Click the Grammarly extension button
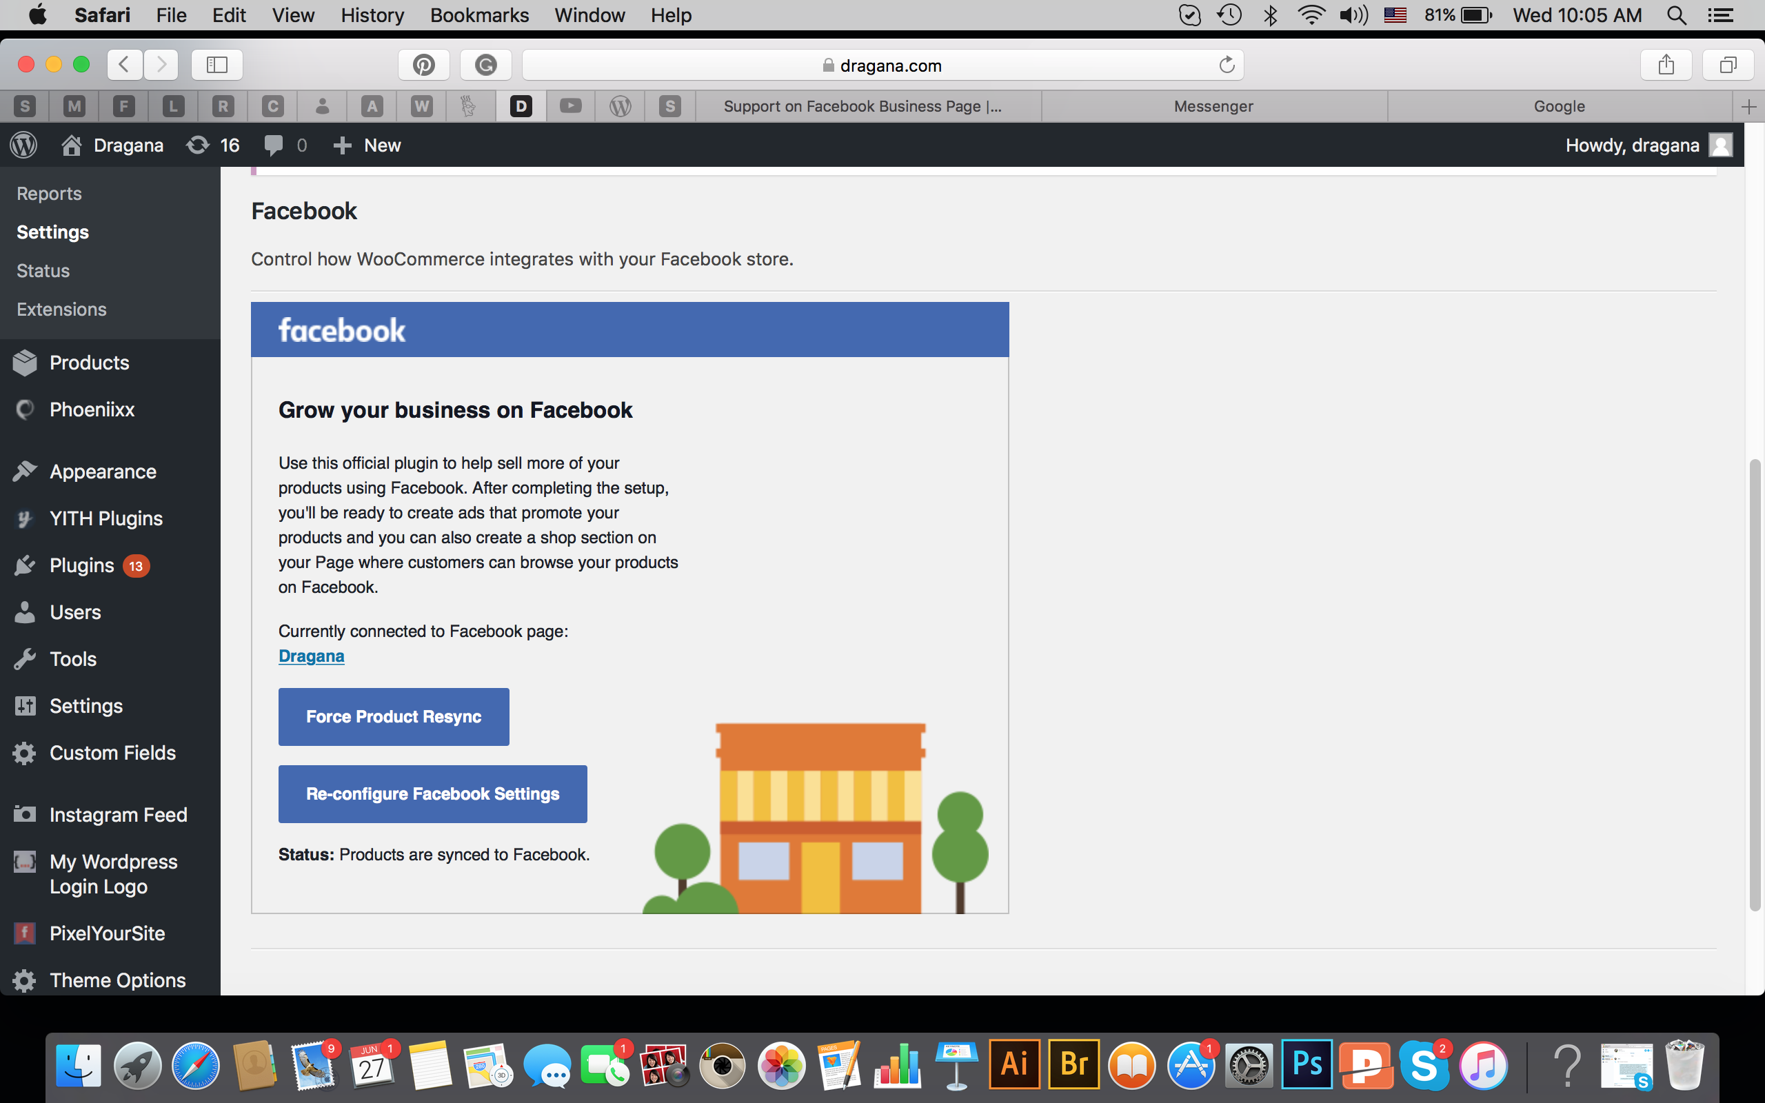This screenshot has height=1103, width=1765. [486, 65]
